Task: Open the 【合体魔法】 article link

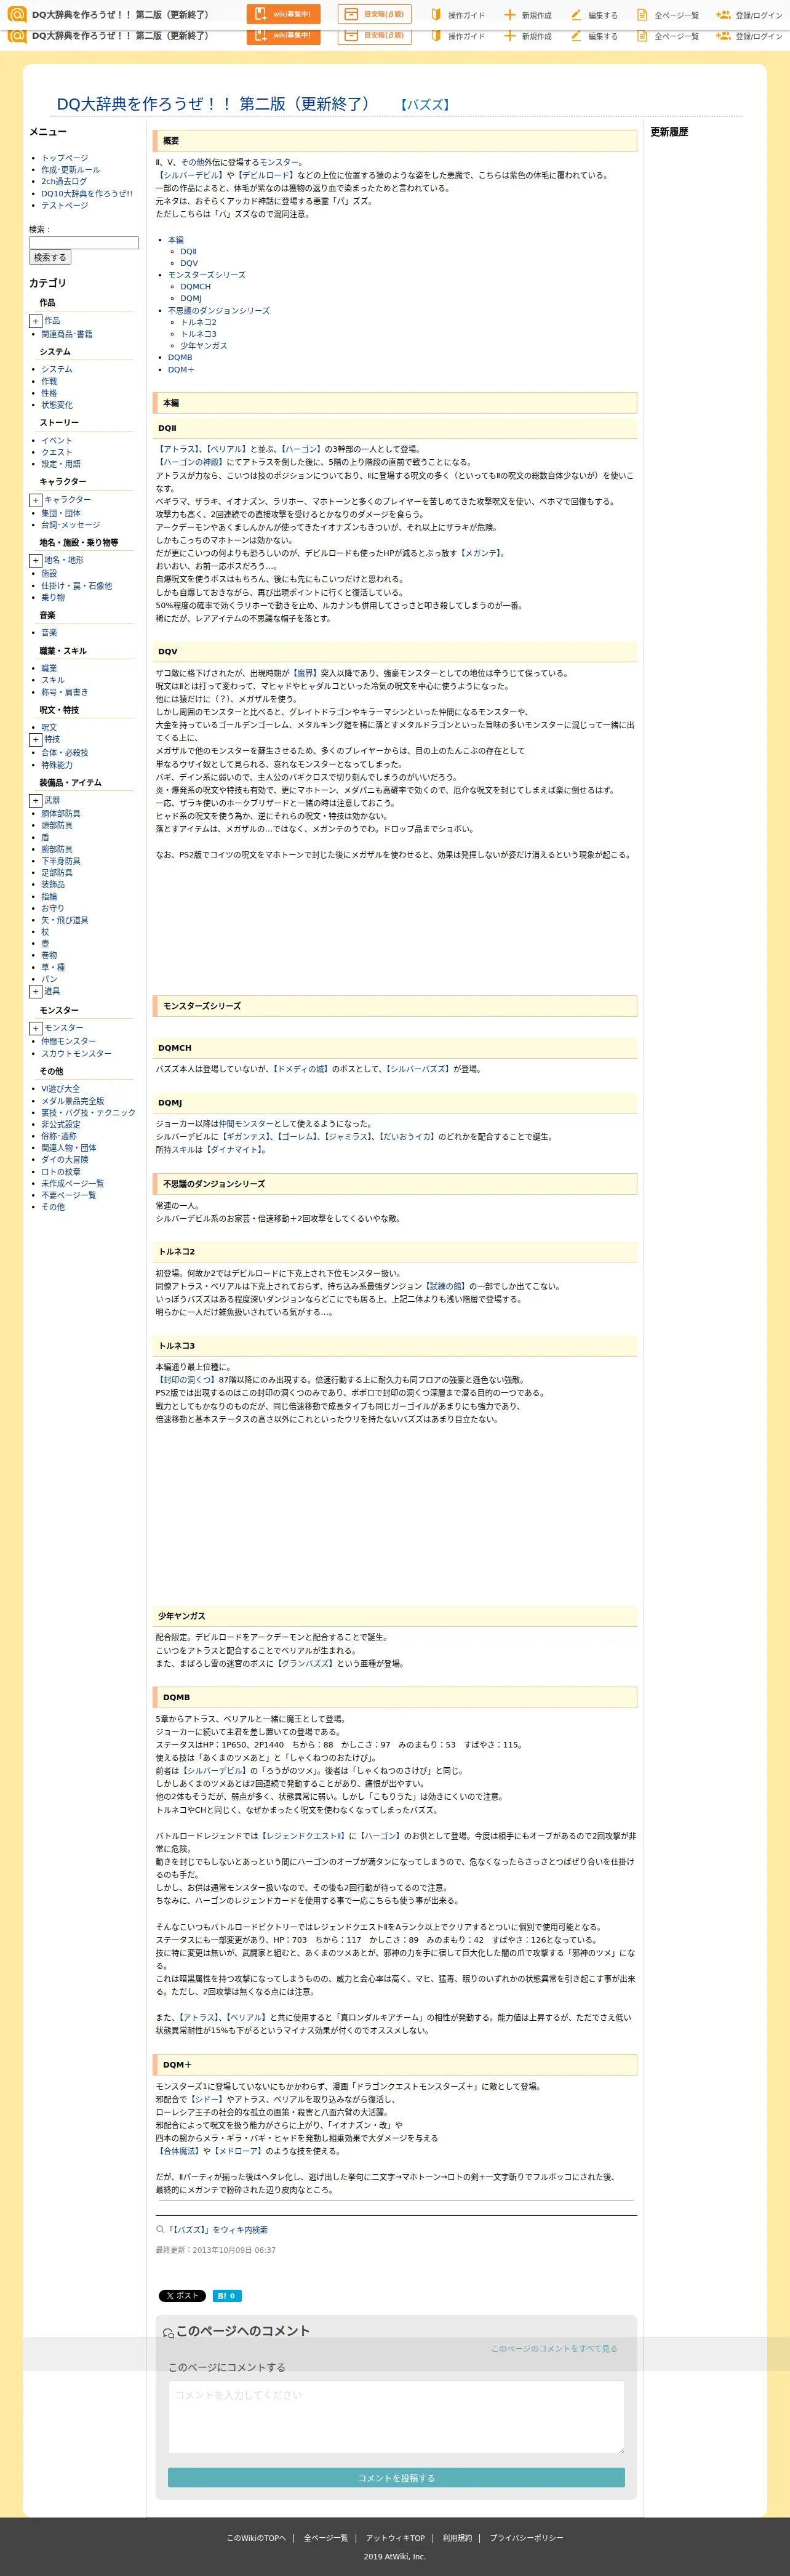Action: coord(178,2151)
